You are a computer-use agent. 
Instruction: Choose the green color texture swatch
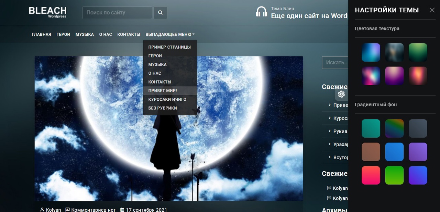coord(418,52)
